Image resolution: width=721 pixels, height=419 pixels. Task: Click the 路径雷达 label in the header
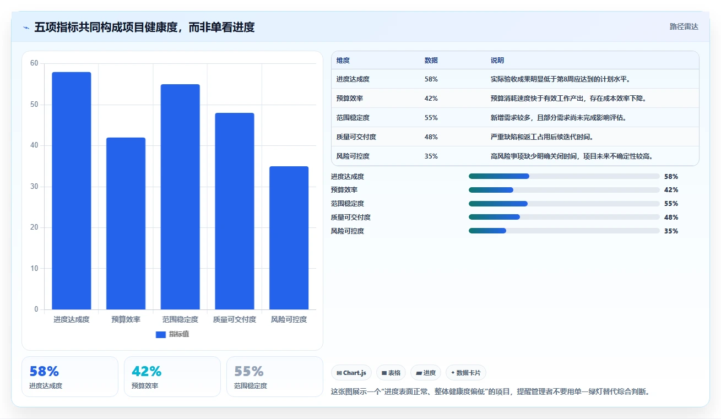[x=684, y=26]
